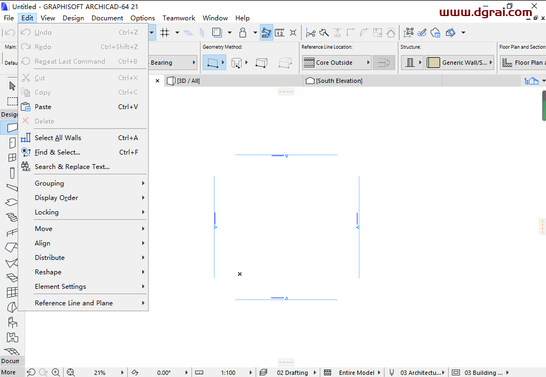Open the tab overview icon by the tab bar
Viewport: 546px width, 377px height.
point(532,81)
